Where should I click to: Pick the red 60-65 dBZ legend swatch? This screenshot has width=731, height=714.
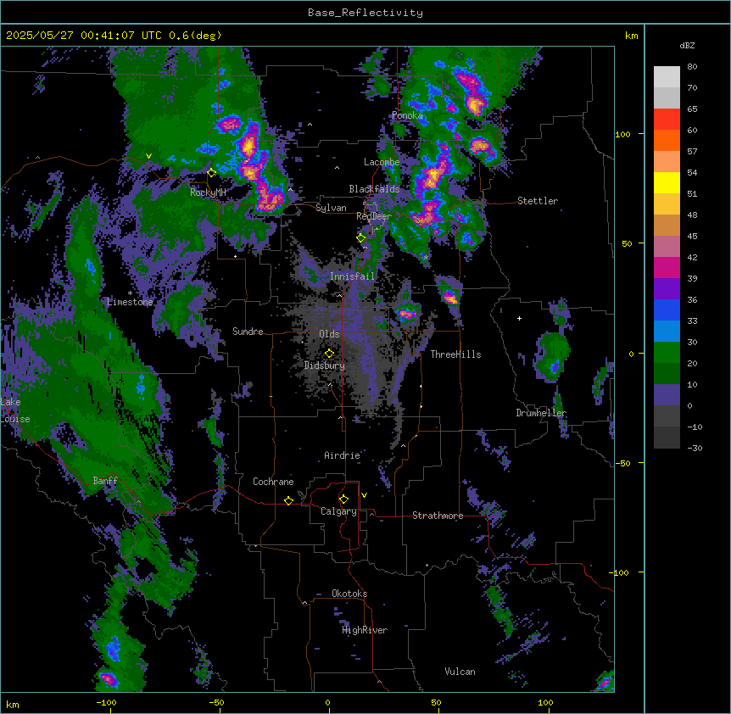tap(667, 120)
